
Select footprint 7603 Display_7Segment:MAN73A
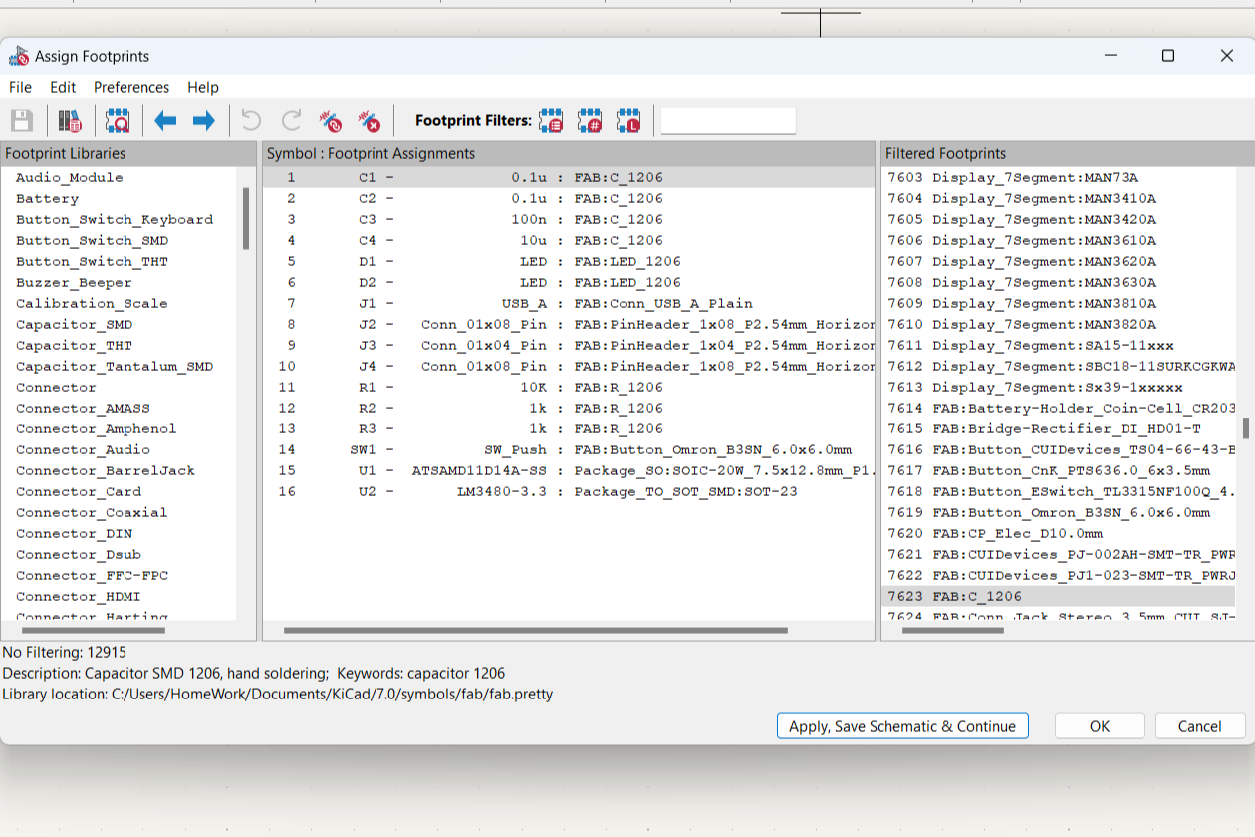pos(1059,177)
